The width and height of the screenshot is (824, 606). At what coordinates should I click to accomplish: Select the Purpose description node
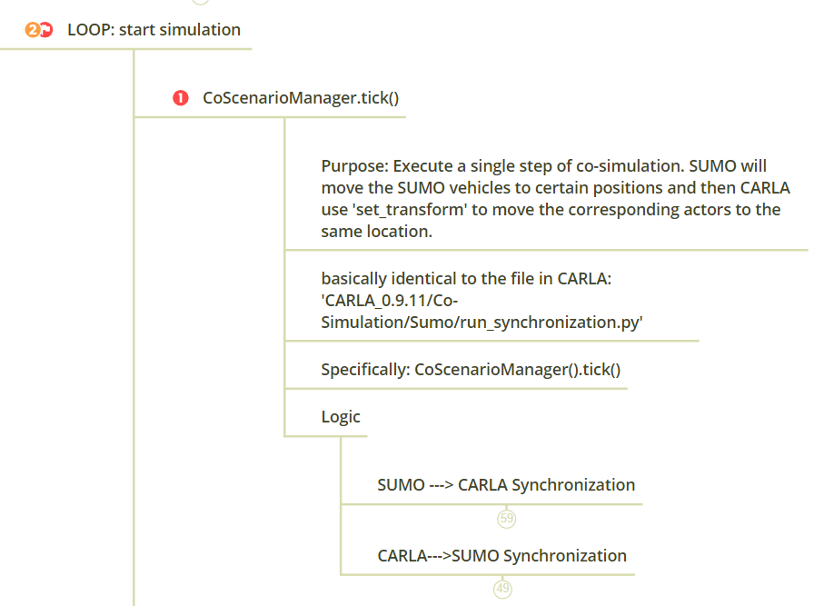pyautogui.click(x=555, y=199)
